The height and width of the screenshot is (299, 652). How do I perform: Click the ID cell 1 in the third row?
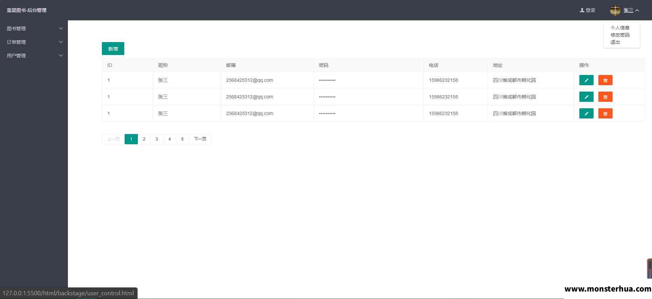[x=109, y=113]
